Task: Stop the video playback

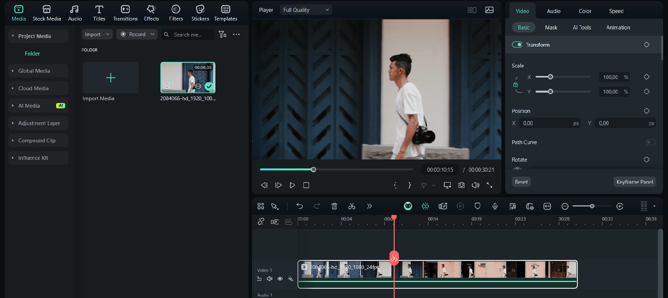Action: click(306, 185)
